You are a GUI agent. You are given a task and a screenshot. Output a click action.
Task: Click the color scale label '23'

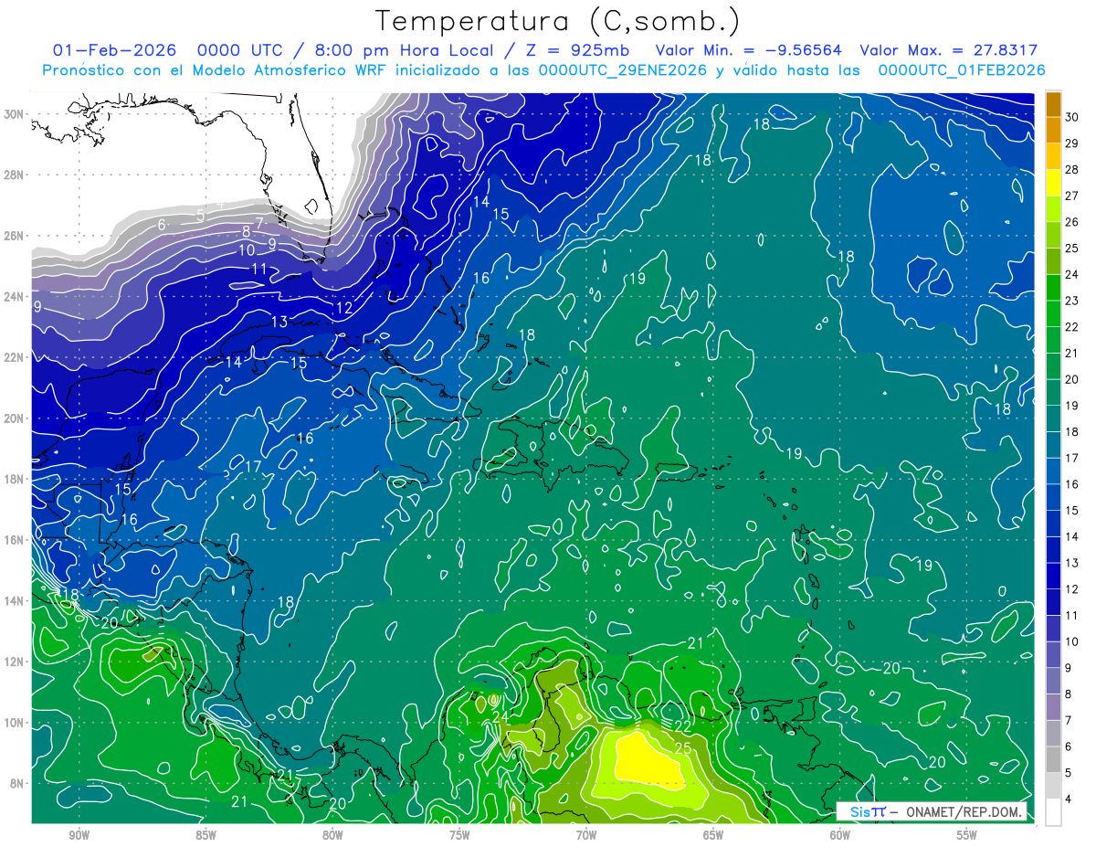(x=1071, y=301)
